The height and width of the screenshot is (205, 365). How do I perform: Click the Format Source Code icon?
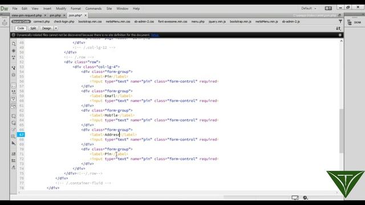click(x=14, y=167)
